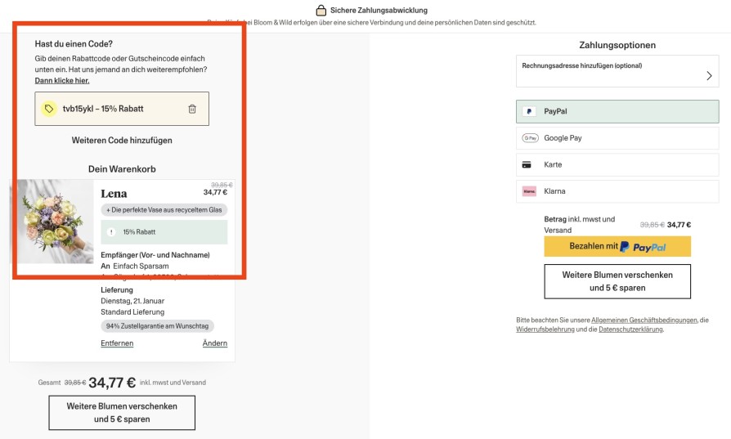Expand Rechnungsadresse hinzufügen with the chevron
This screenshot has width=731, height=439.
pyautogui.click(x=709, y=76)
